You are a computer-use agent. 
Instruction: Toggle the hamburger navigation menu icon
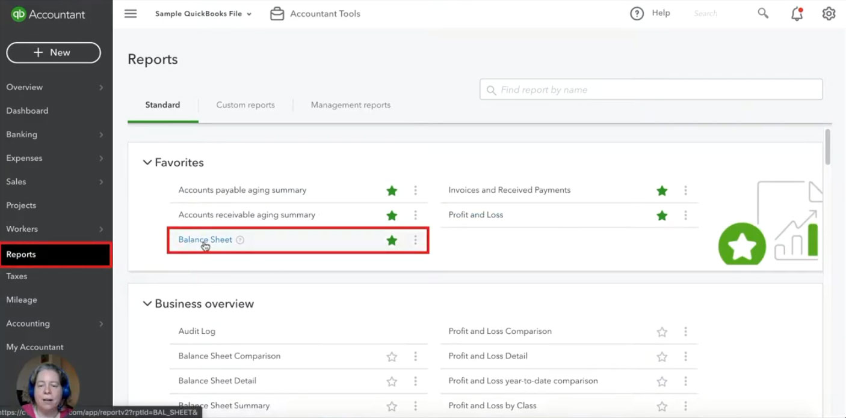click(131, 13)
